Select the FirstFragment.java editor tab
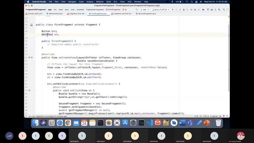Viewport: 254px width, 143px height. point(99,14)
